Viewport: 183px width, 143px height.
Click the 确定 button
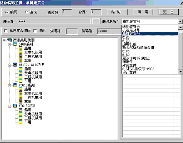point(143,12)
